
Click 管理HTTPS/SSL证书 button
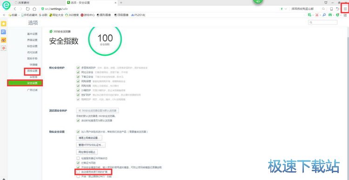[x=91, y=145]
